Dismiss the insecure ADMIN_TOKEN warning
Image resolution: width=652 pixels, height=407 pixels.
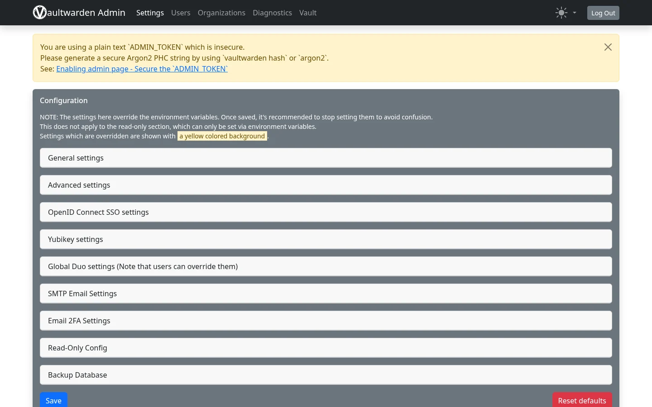coord(608,47)
